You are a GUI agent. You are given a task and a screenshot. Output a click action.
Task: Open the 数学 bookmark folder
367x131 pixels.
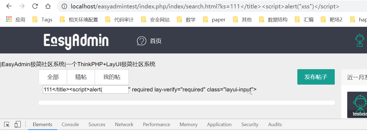coord(186,20)
